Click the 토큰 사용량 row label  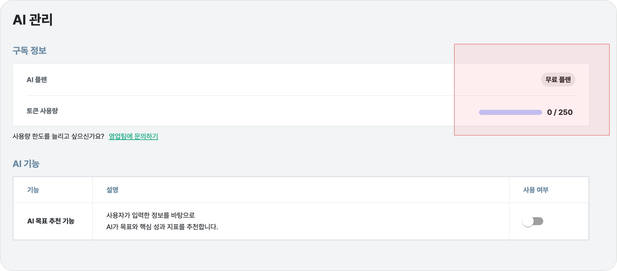(x=42, y=111)
